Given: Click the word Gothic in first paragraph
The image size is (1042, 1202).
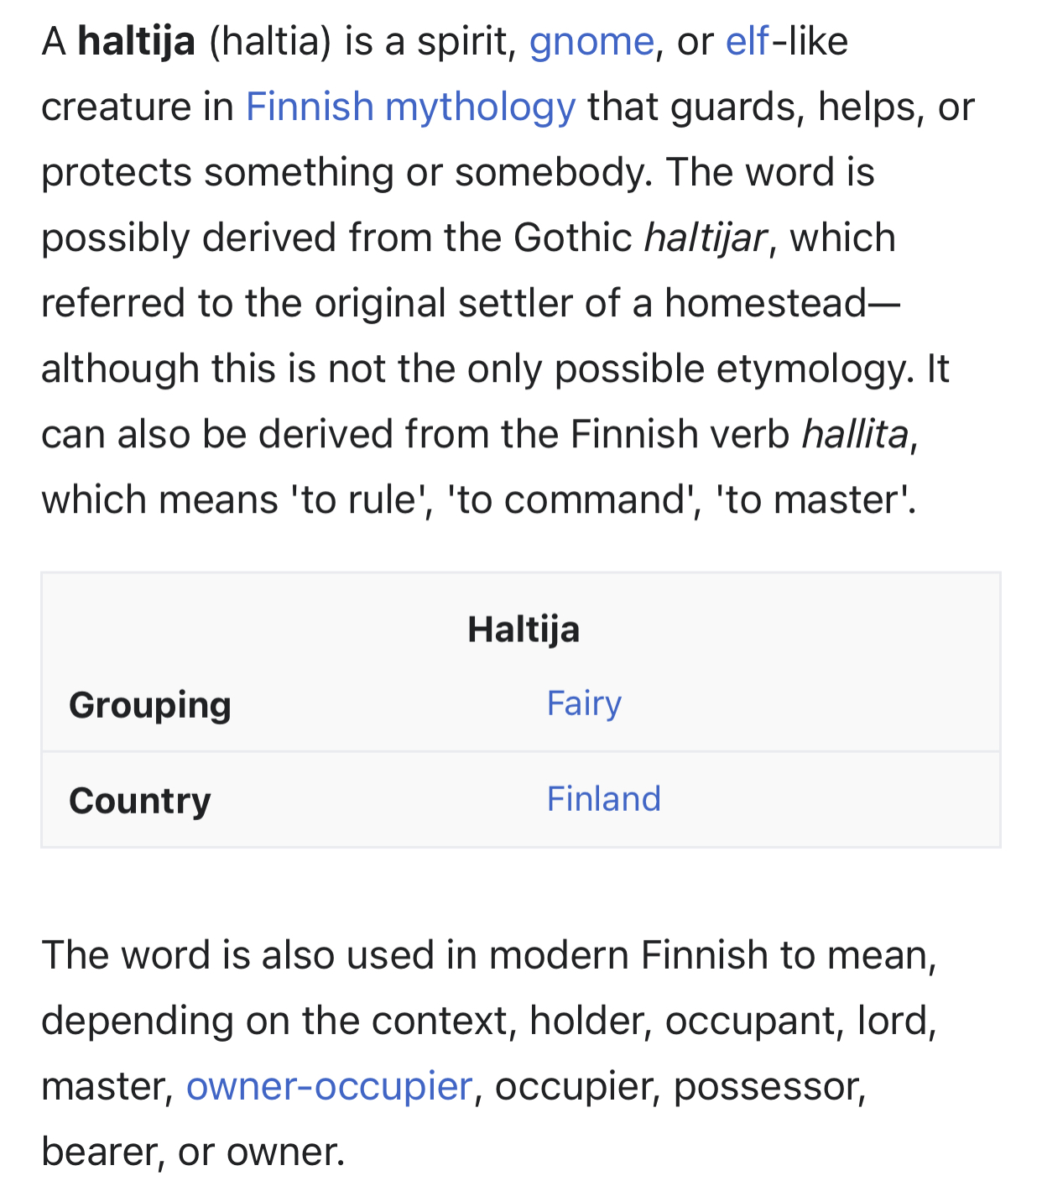Looking at the screenshot, I should (573, 238).
